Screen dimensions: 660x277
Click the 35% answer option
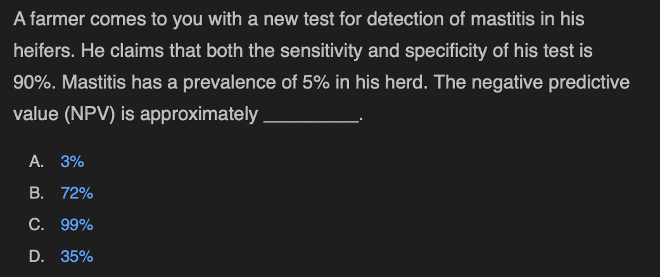(x=77, y=256)
